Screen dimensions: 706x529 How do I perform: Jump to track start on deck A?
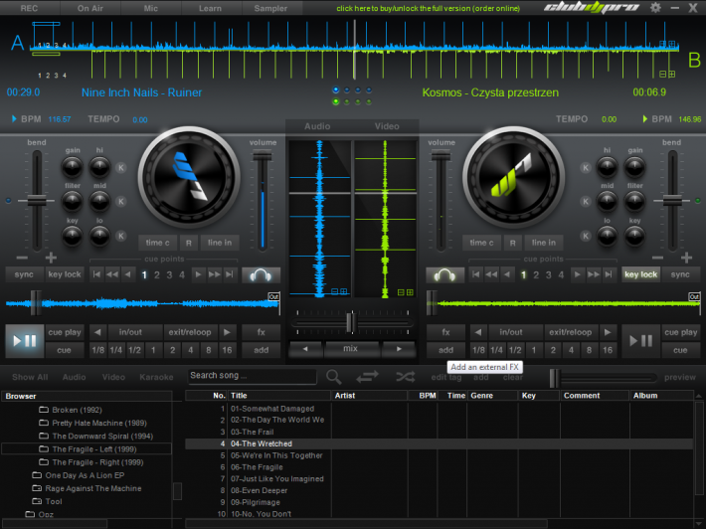(96, 274)
